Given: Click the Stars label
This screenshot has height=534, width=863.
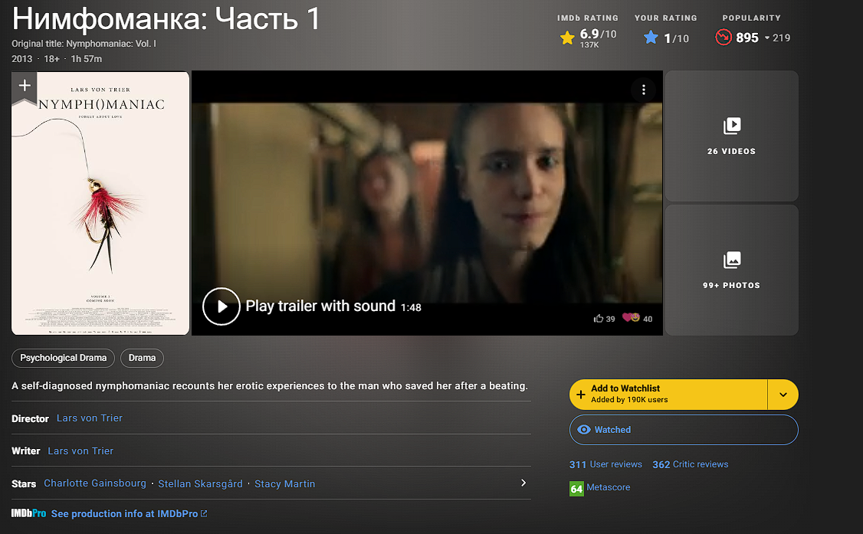Looking at the screenshot, I should [x=24, y=484].
